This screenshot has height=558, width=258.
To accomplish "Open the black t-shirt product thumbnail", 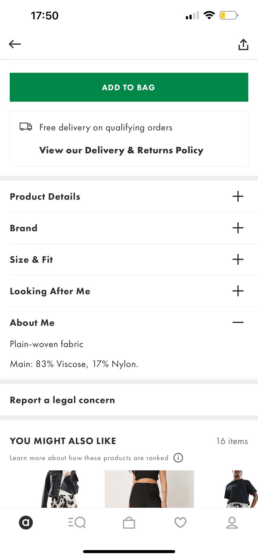I will tap(241, 489).
